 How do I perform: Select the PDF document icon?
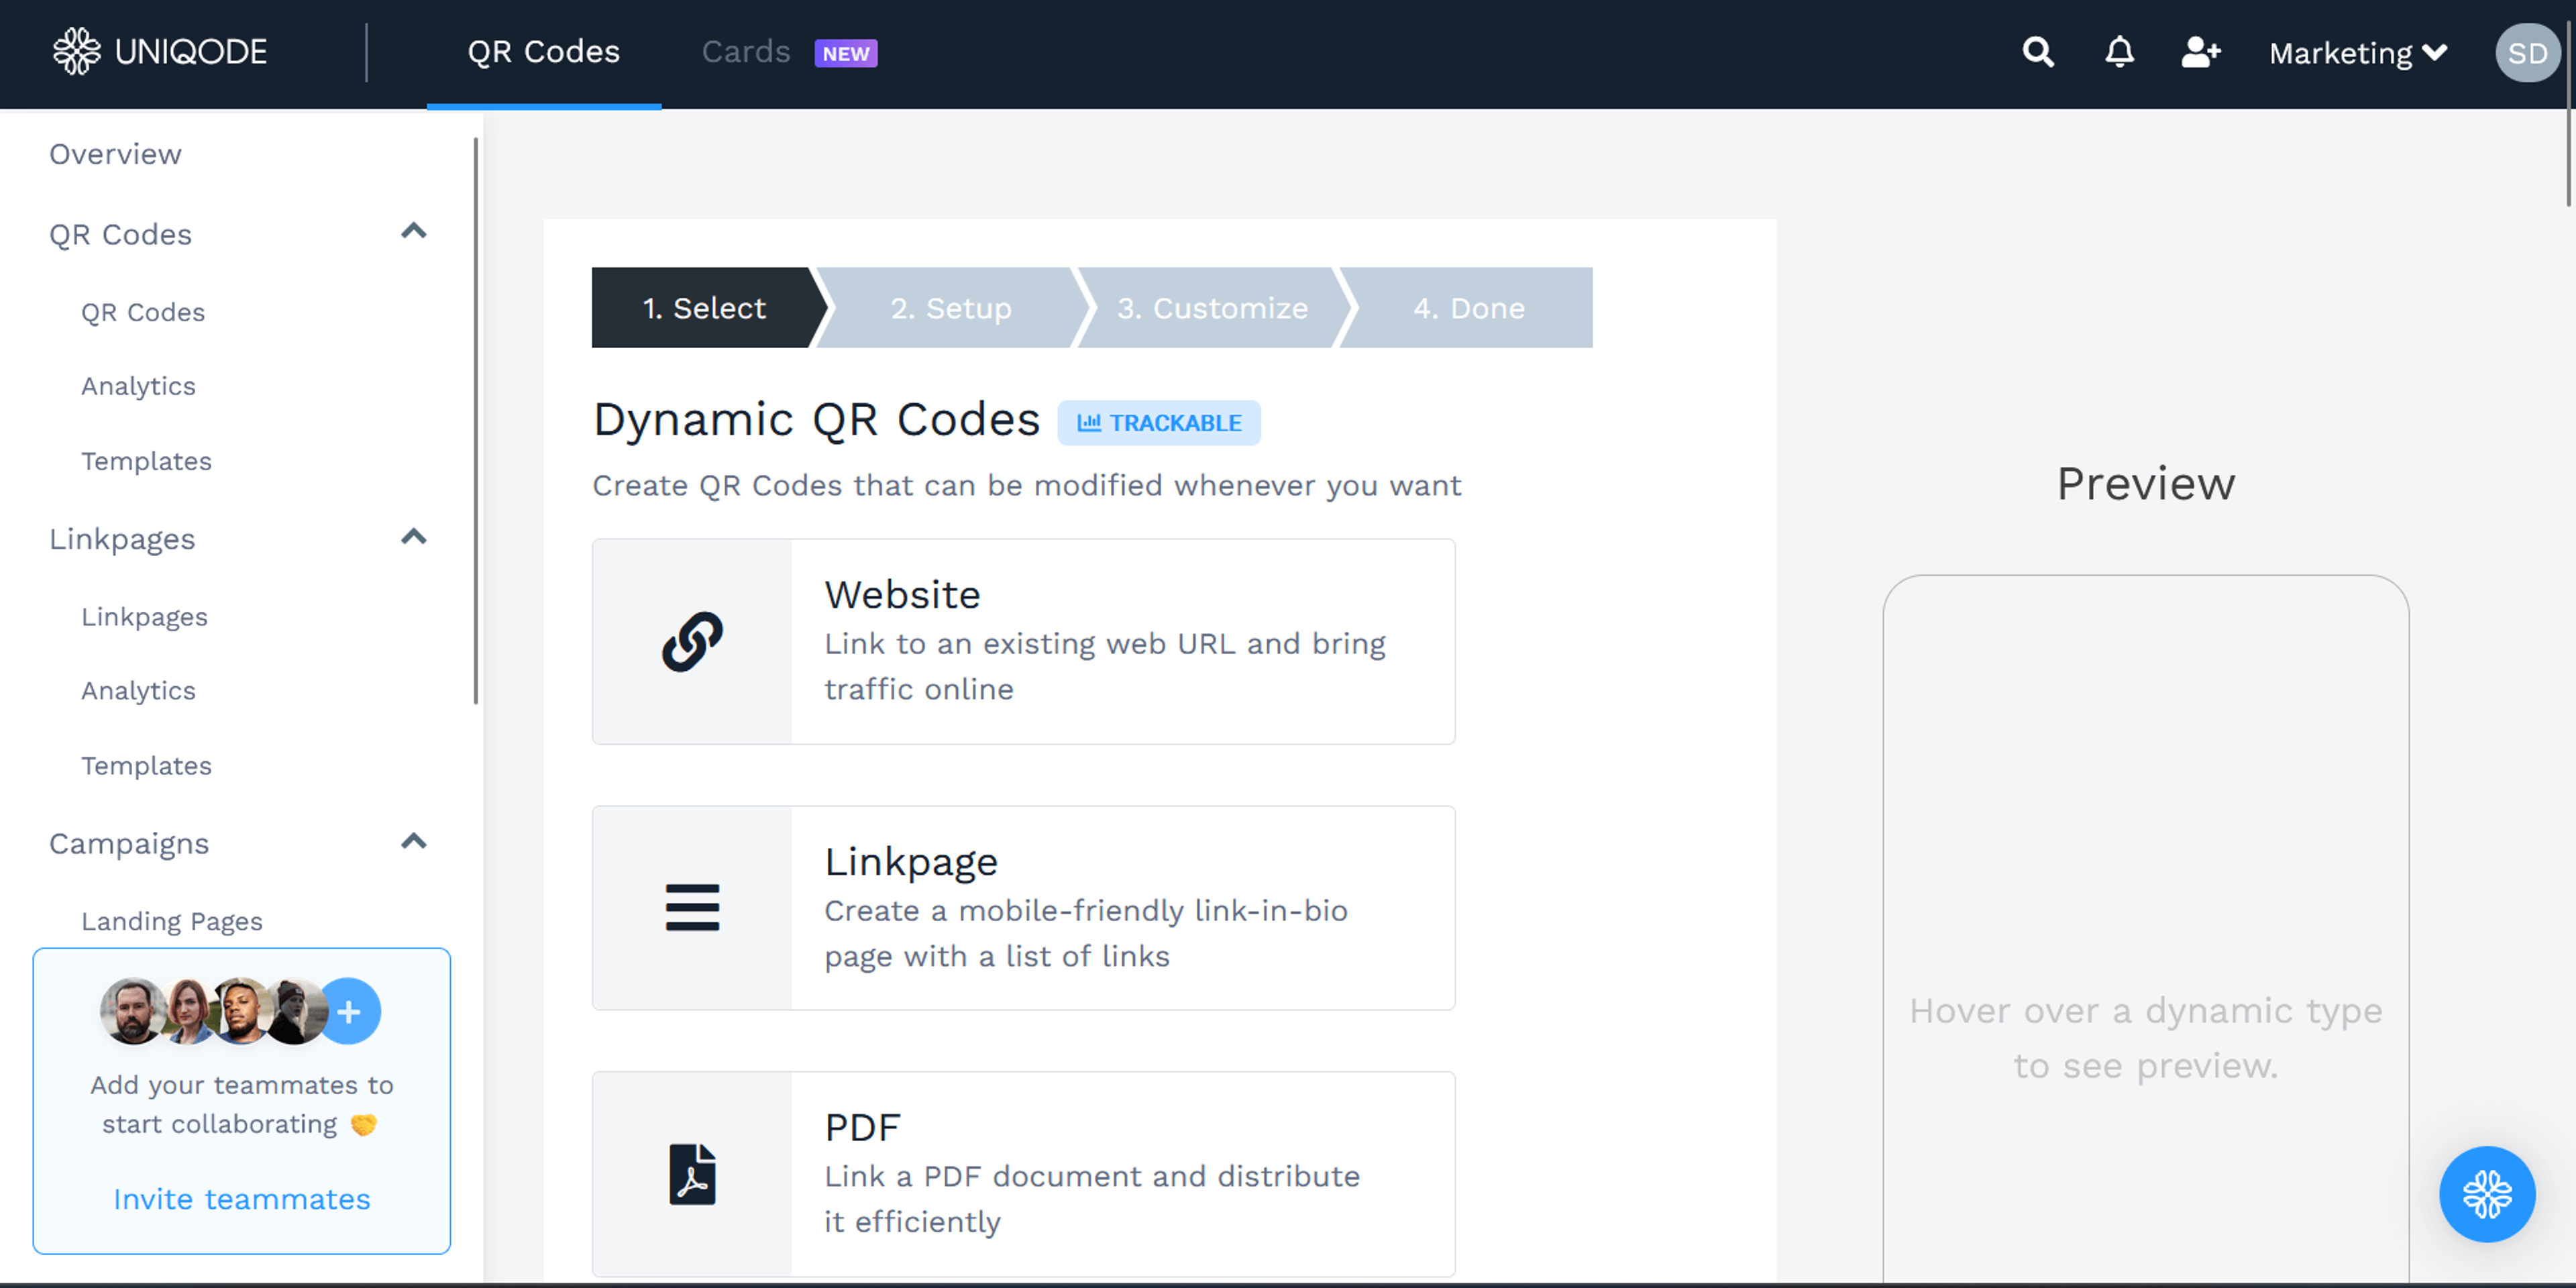tap(692, 1173)
